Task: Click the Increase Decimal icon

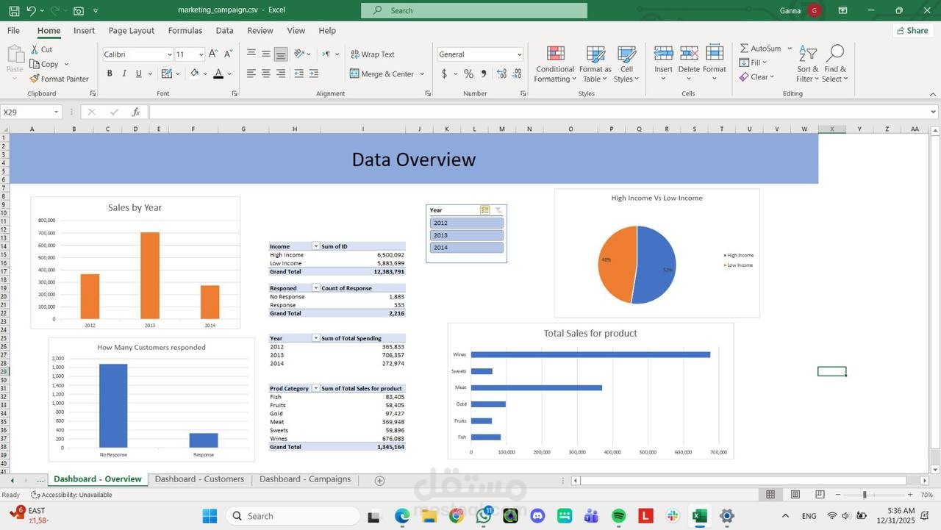Action: [501, 74]
